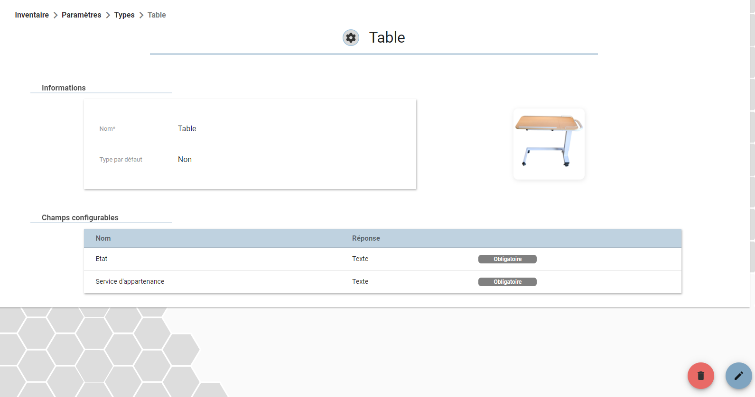Click the Champs configurables section heading
Viewport: 755px width, 397px height.
tap(80, 217)
